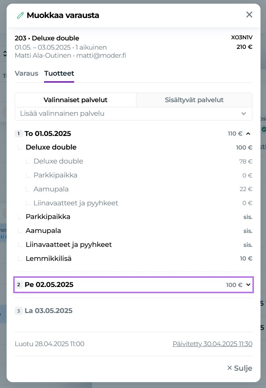This screenshot has height=388, width=266.
Task: Switch to Sisältyvät palvelut segment
Action: coord(194,100)
